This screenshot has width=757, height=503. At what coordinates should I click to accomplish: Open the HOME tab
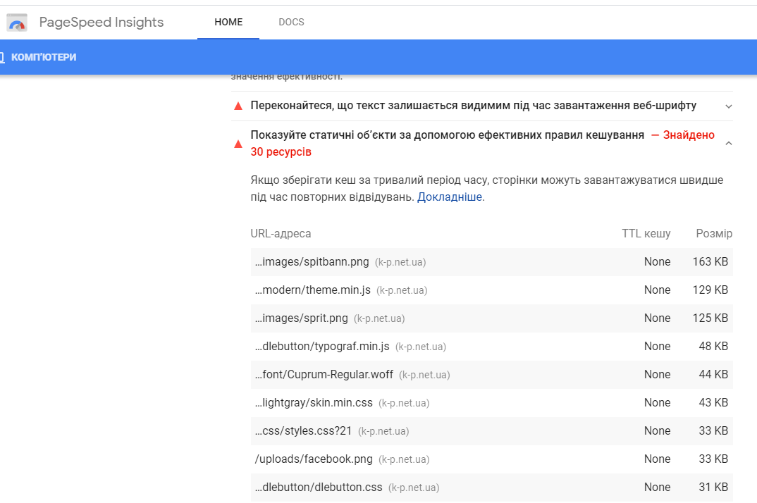click(228, 22)
